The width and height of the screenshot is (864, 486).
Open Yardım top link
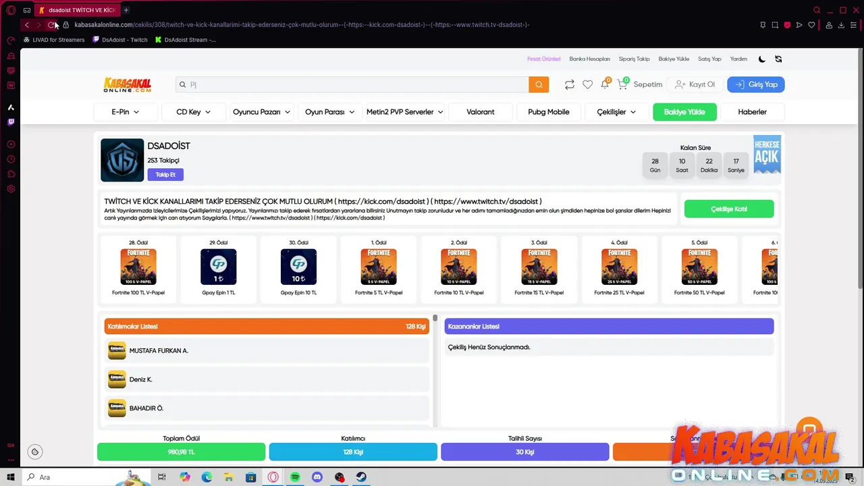pyautogui.click(x=738, y=59)
